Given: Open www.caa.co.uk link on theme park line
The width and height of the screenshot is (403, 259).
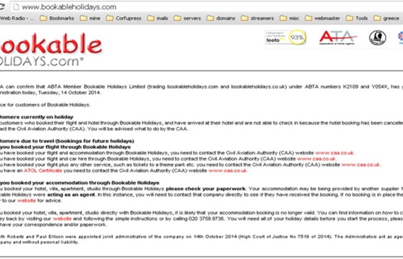Looking at the screenshot, I should coord(361,165).
